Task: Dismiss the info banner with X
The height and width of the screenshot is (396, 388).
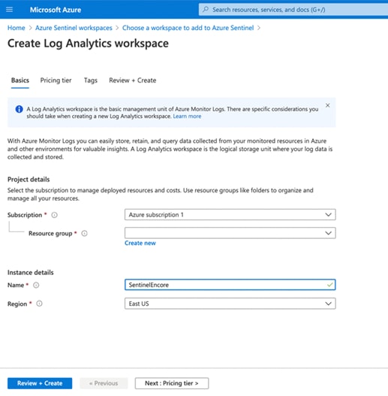Action: pos(327,105)
